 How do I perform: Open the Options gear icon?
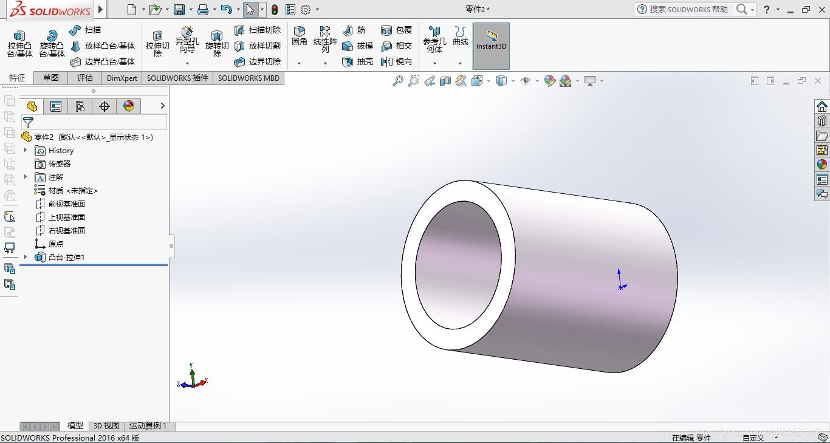pos(306,9)
